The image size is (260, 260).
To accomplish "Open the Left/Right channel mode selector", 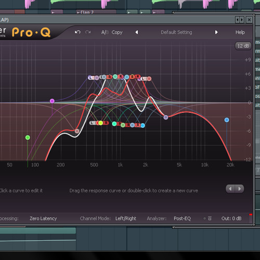I will (126, 218).
